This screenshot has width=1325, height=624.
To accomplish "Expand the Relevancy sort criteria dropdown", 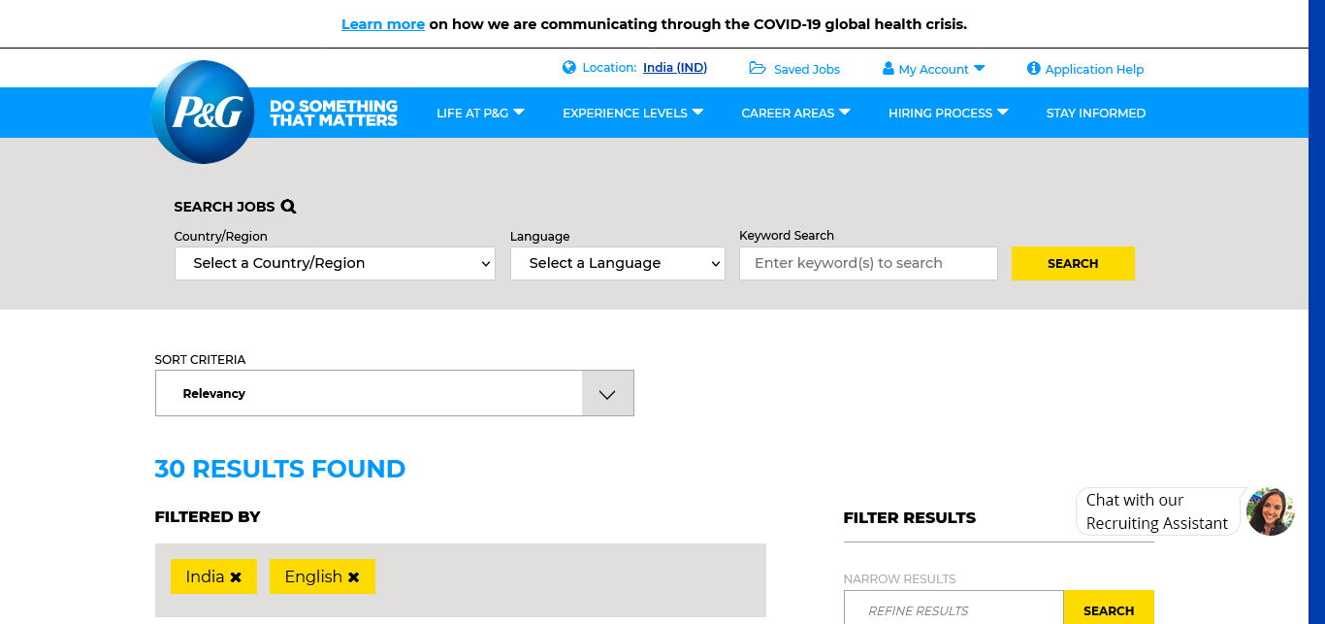I will 607,394.
